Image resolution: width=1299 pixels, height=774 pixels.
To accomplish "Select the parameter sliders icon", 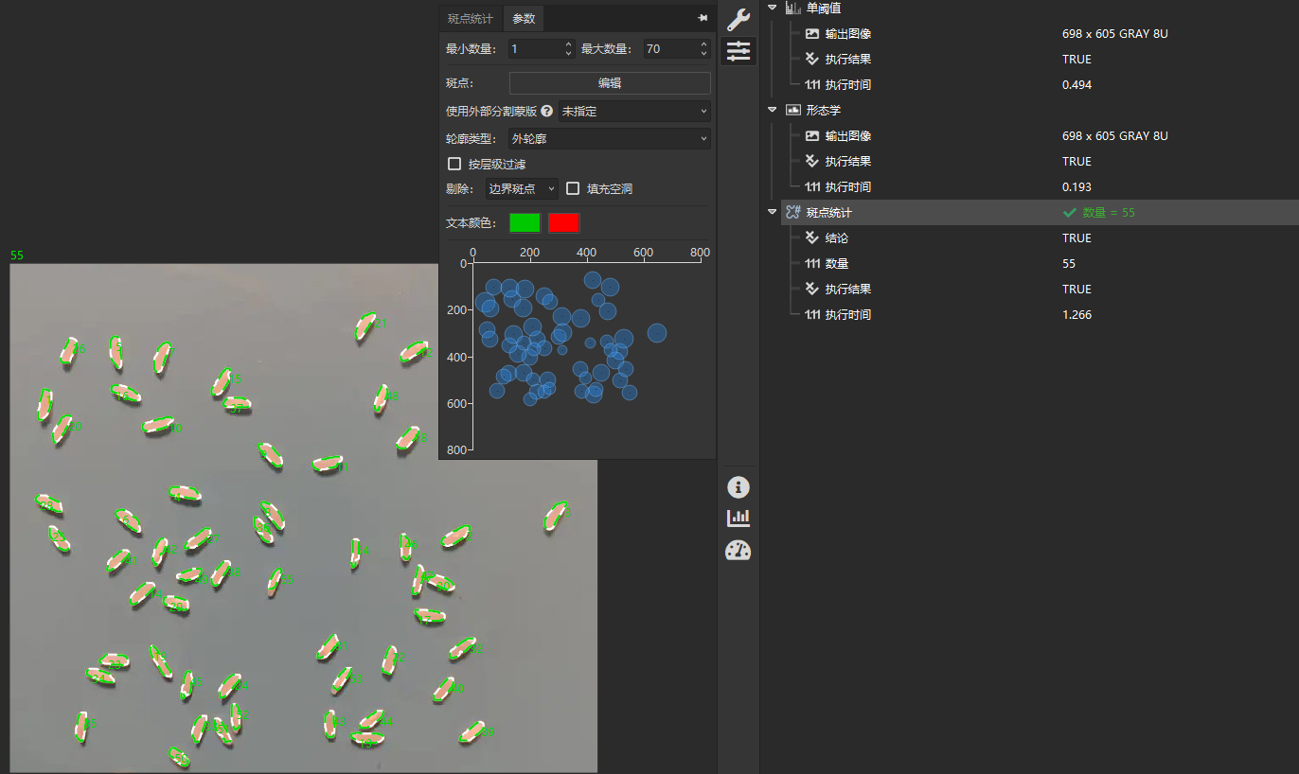I will coord(738,51).
